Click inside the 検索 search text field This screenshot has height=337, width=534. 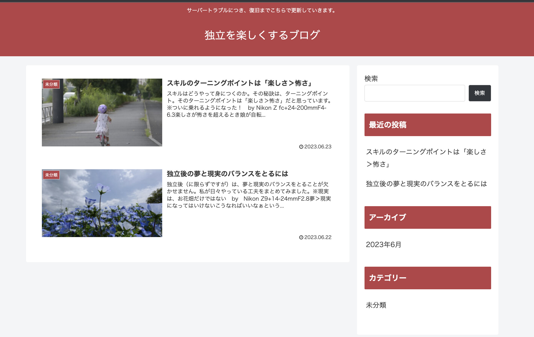414,93
